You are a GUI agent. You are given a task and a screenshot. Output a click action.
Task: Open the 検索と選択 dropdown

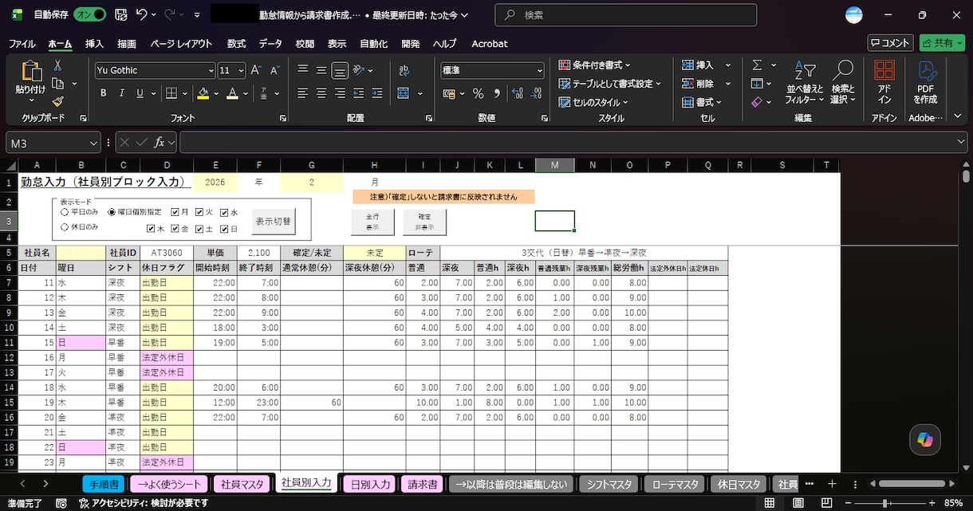click(x=843, y=82)
